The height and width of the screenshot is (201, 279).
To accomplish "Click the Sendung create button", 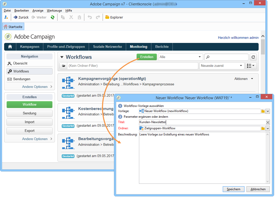I will (x=30, y=113).
